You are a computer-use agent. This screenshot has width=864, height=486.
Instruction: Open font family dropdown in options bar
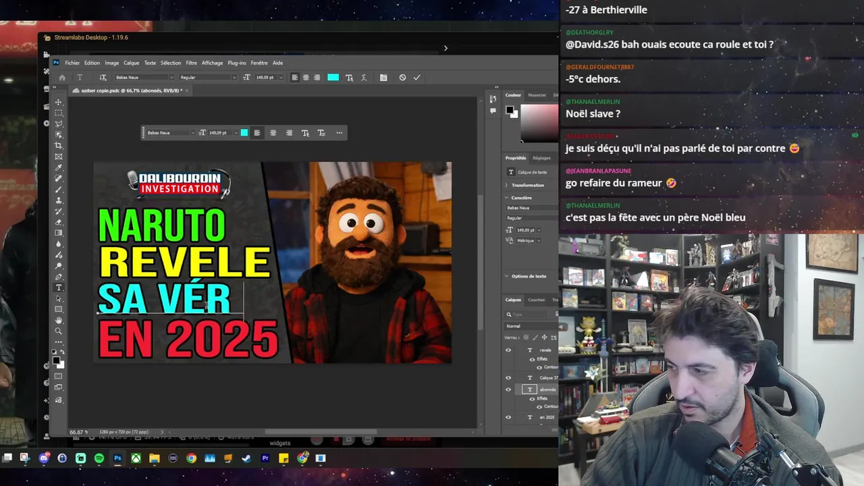pos(171,78)
